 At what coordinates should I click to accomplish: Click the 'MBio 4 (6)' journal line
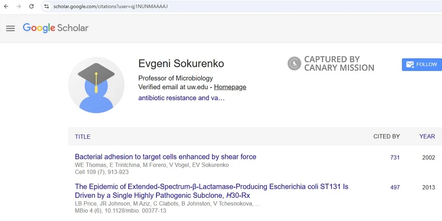coord(120,211)
